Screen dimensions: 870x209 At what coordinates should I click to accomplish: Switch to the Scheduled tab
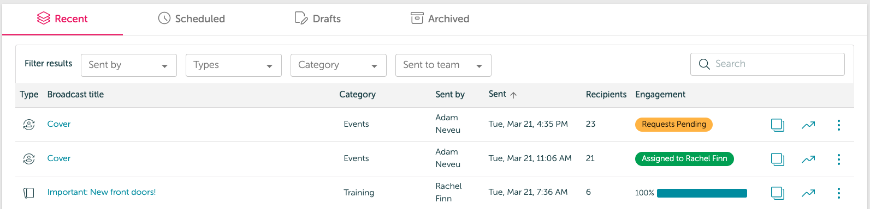pyautogui.click(x=192, y=19)
